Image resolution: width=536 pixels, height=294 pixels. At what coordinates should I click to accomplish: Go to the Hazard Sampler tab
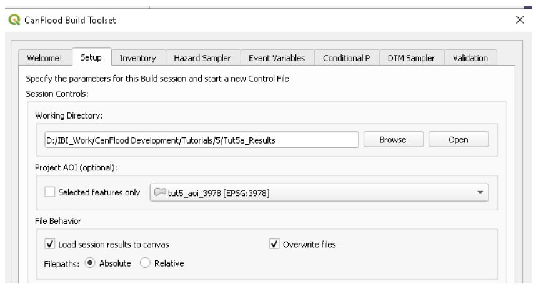click(202, 58)
